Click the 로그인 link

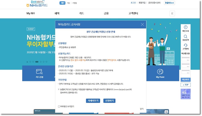tap(133, 3)
